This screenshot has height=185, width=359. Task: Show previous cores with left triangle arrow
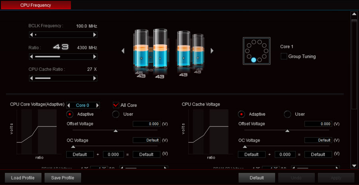coord(123,51)
